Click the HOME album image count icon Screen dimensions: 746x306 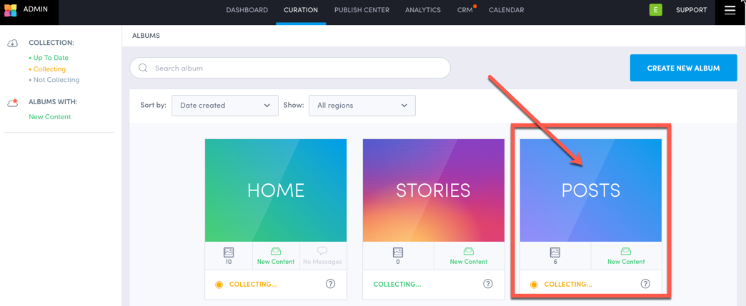coord(229,253)
